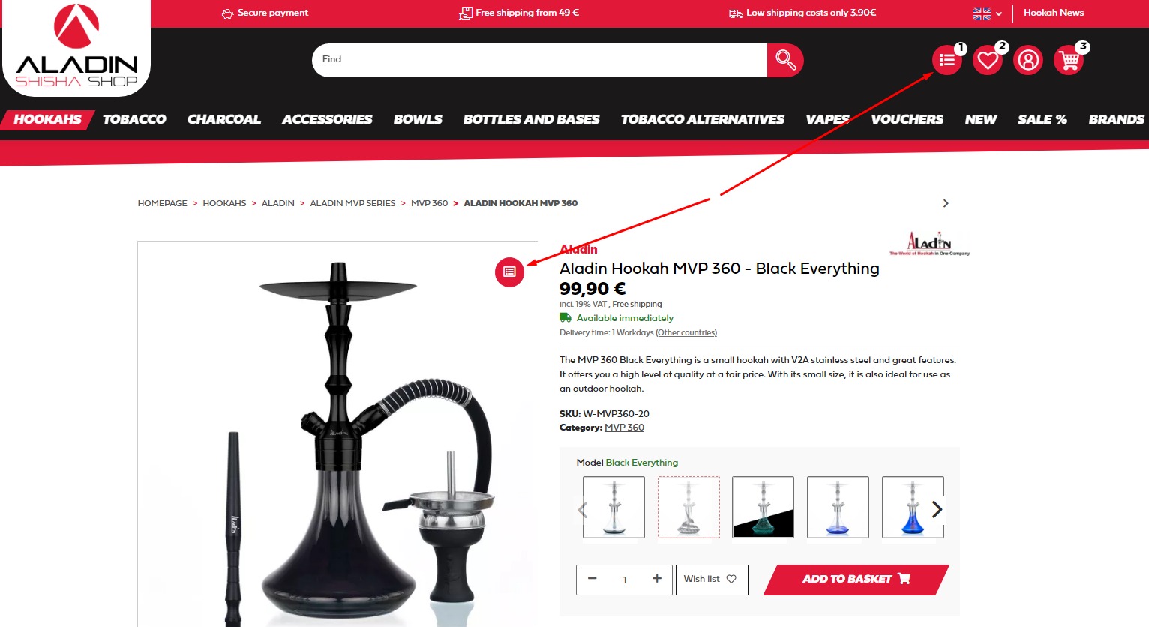Decrease quantity with the minus button
This screenshot has width=1149, height=627.
point(592,579)
